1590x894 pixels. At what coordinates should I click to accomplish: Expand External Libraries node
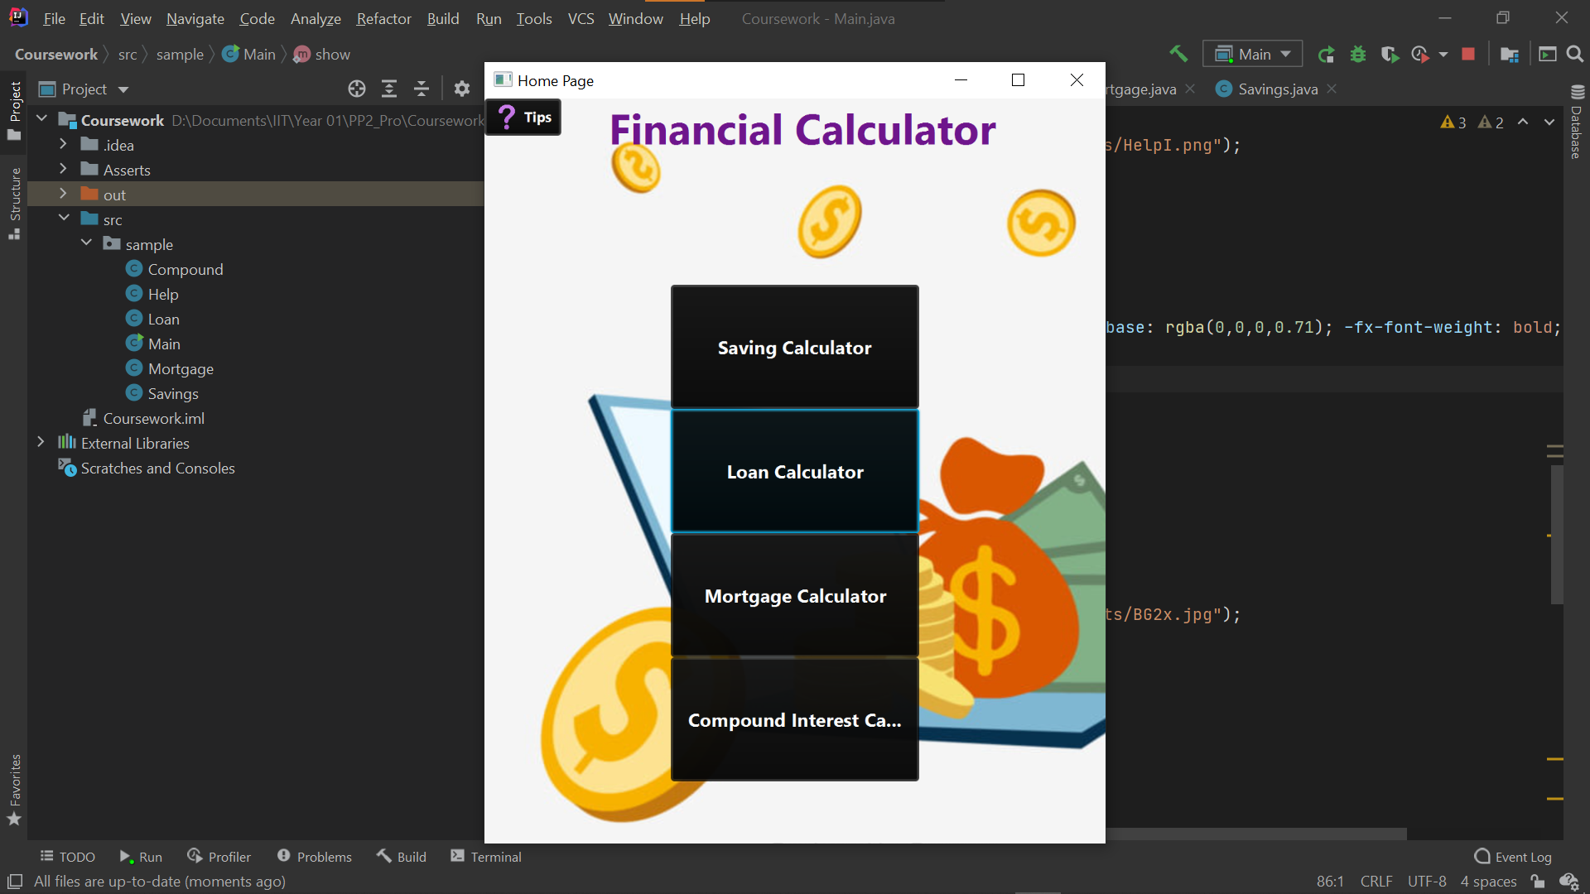pos(41,442)
